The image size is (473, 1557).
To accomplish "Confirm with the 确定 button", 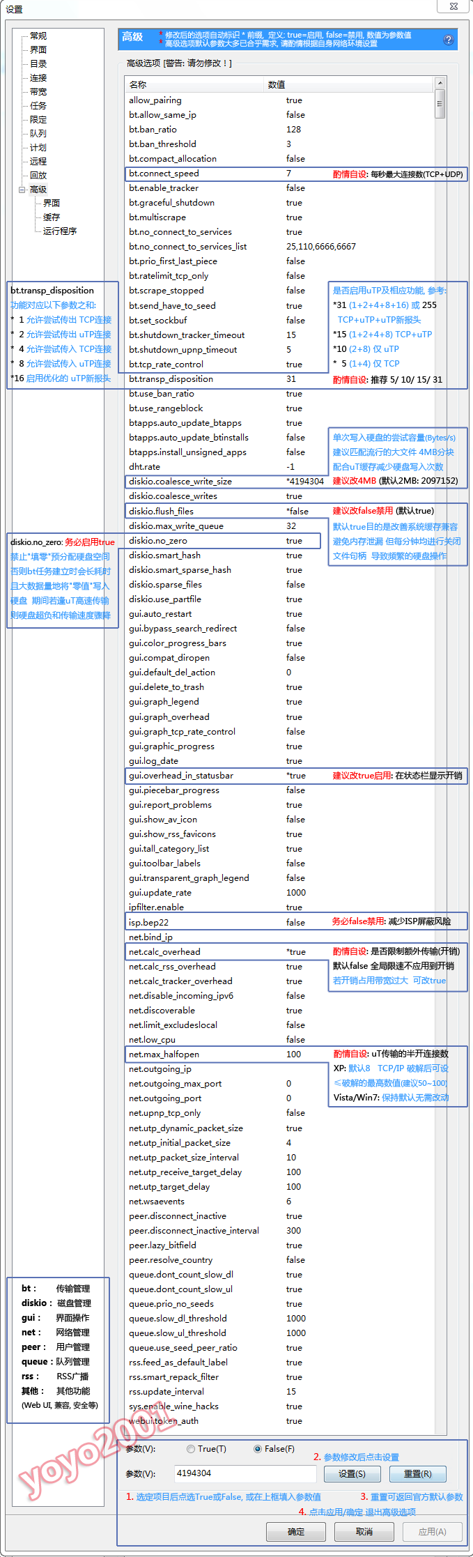I will [296, 1531].
